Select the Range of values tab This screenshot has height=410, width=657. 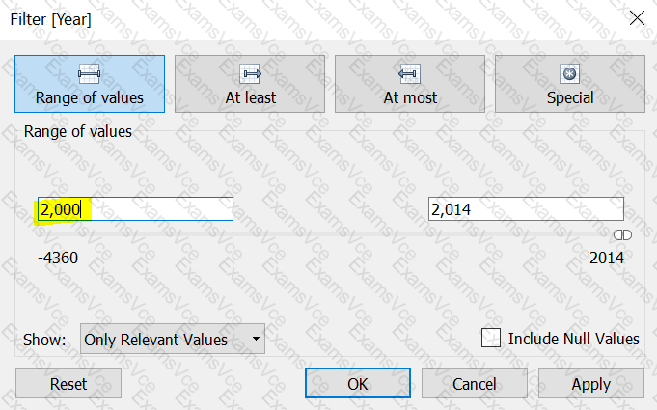click(90, 84)
